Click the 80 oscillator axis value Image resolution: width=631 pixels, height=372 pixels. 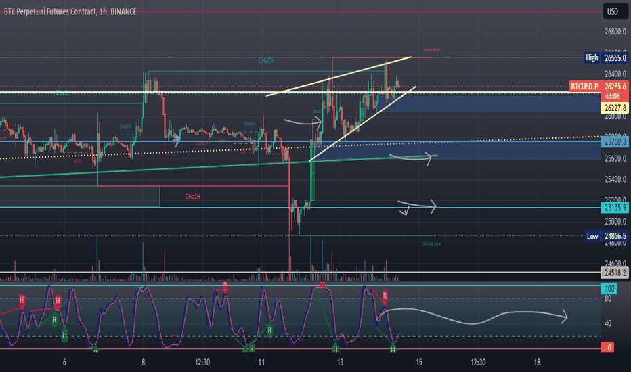pos(608,298)
